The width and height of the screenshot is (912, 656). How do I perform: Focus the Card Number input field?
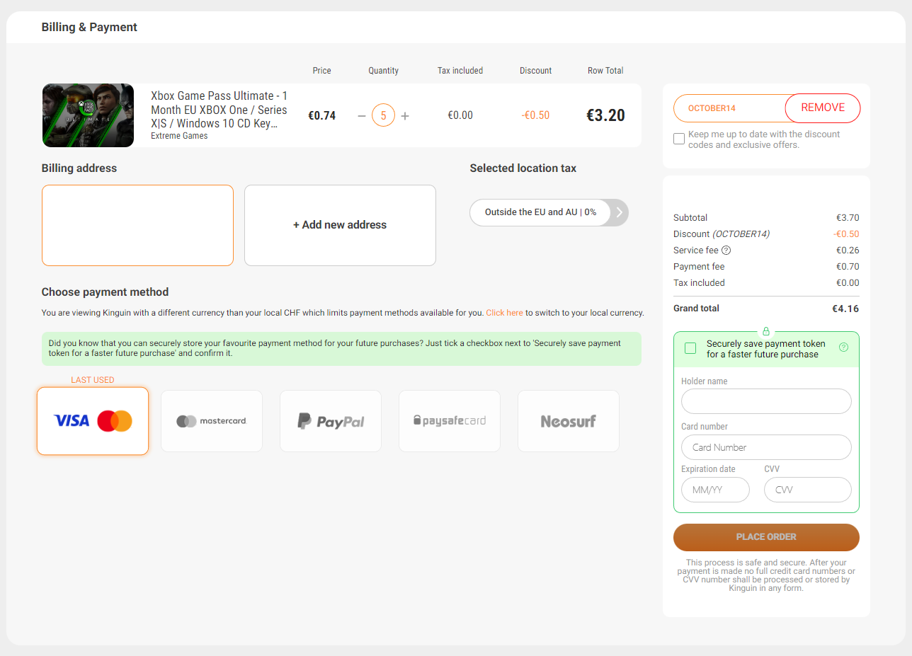point(766,447)
